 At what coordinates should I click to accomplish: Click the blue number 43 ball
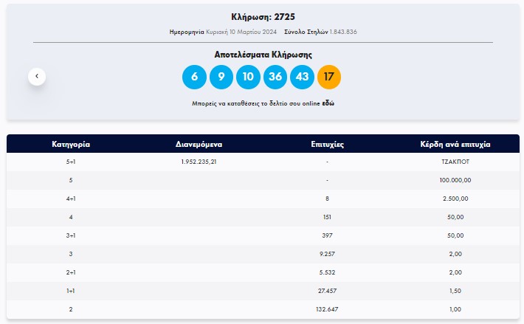pyautogui.click(x=302, y=77)
